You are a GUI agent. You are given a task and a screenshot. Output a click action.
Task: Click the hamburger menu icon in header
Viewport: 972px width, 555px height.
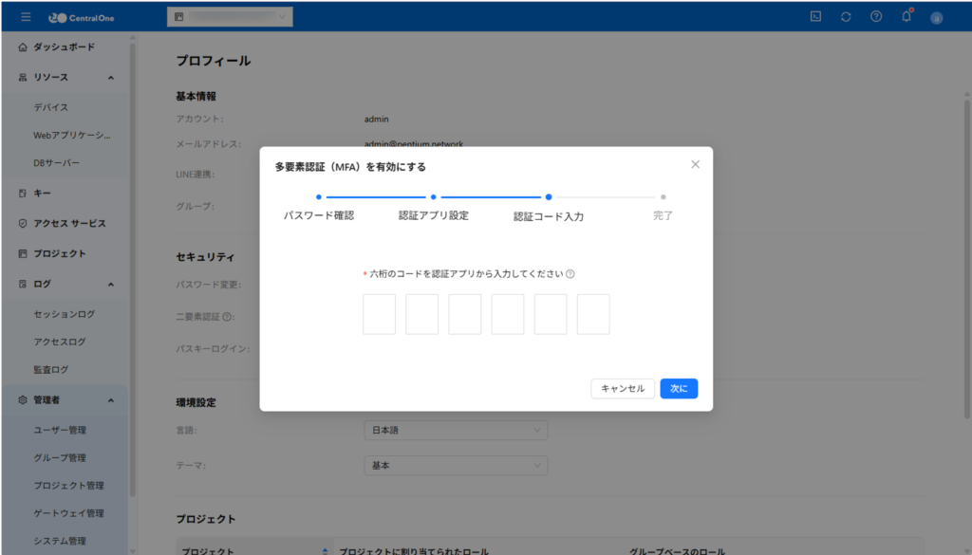[26, 17]
